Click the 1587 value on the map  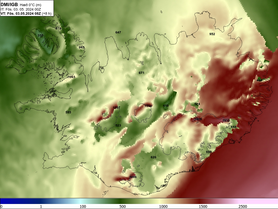coord(116,108)
